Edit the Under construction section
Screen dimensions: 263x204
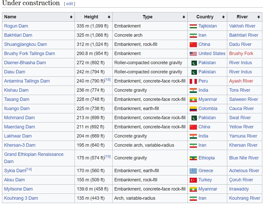click(69, 4)
